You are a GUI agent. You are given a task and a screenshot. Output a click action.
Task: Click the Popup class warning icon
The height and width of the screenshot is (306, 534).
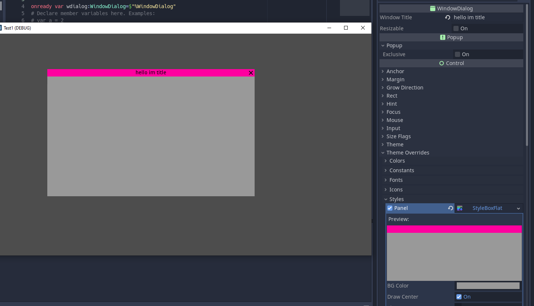pyautogui.click(x=443, y=37)
